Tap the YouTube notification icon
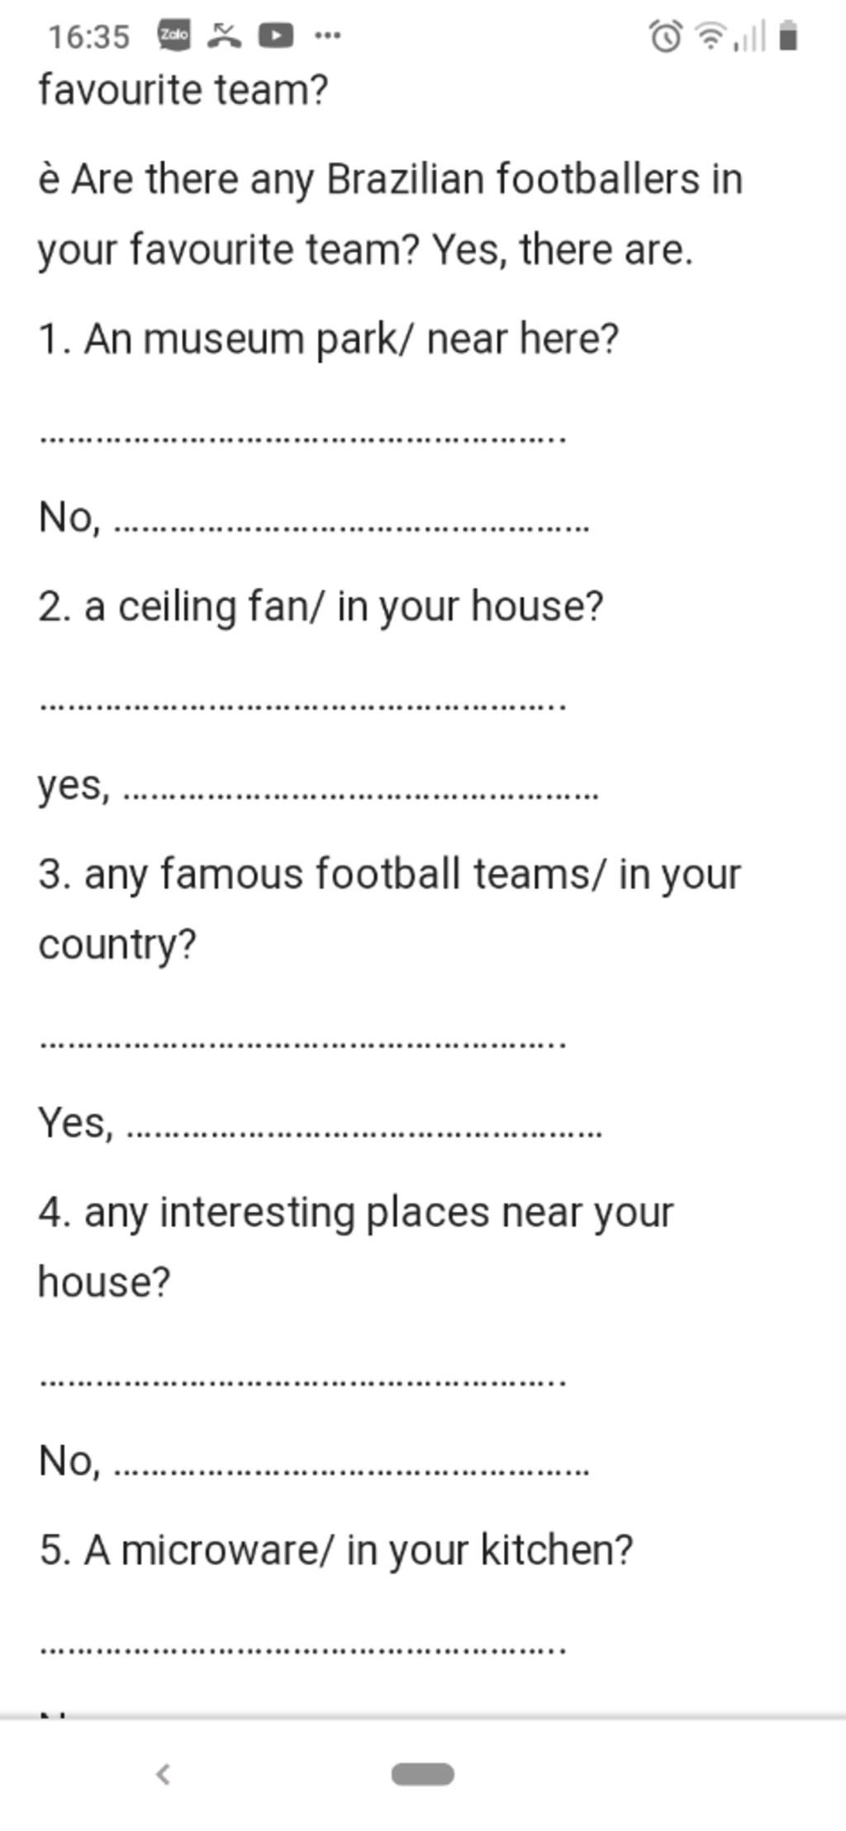Screen dimensions: 846x1831 point(276,36)
